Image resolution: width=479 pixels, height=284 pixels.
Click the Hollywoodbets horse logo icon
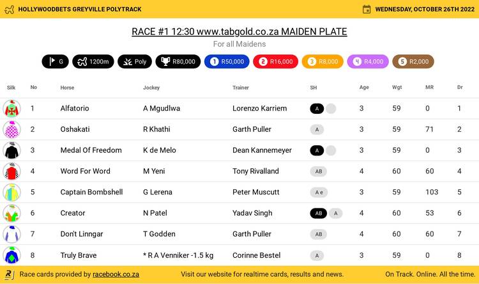[9, 9]
